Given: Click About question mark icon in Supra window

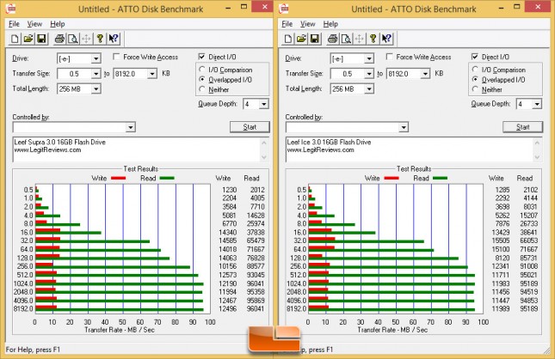Looking at the screenshot, I should pos(100,39).
